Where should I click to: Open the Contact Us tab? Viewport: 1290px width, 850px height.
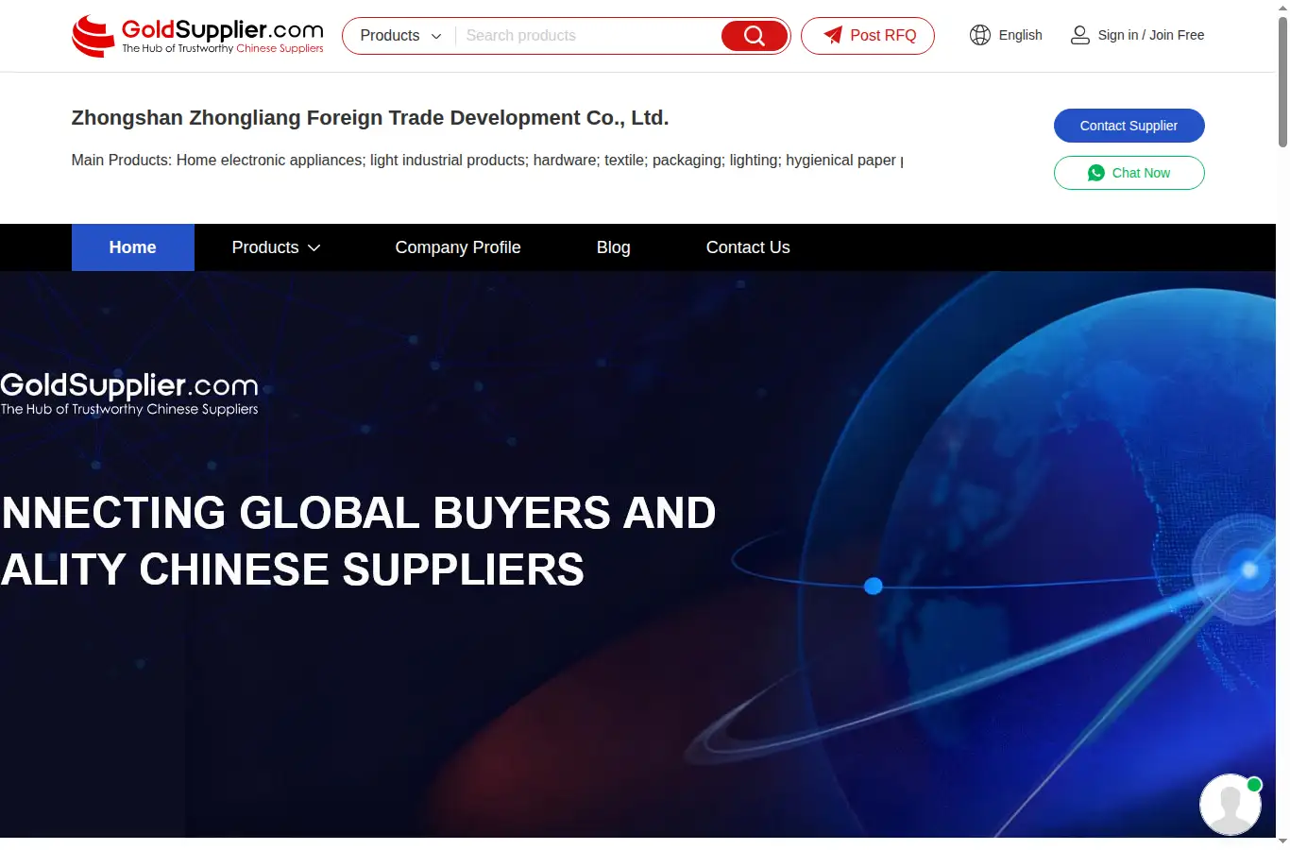(748, 247)
